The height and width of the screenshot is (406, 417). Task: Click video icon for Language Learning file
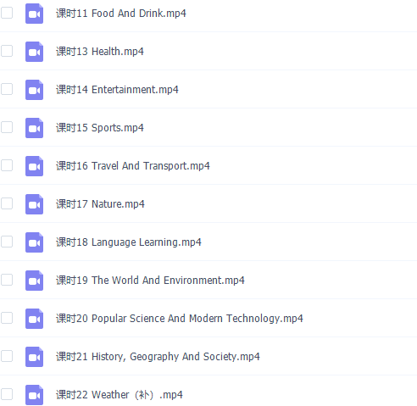(34, 242)
